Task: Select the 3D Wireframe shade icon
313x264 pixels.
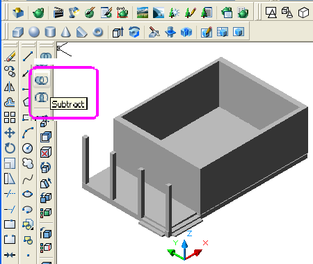Action: point(287,13)
